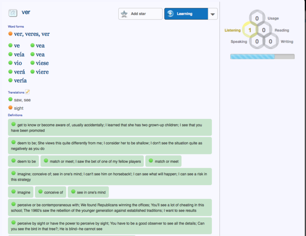Click the word icon beside the 'ver' title
This screenshot has width=306, height=236.
pos(13,13)
